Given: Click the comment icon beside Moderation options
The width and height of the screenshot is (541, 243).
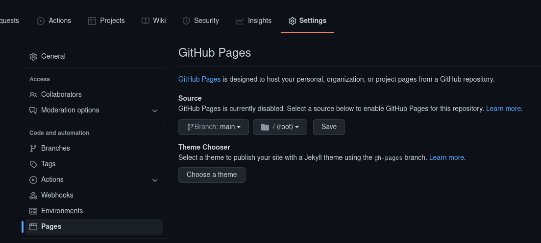Looking at the screenshot, I should point(33,110).
